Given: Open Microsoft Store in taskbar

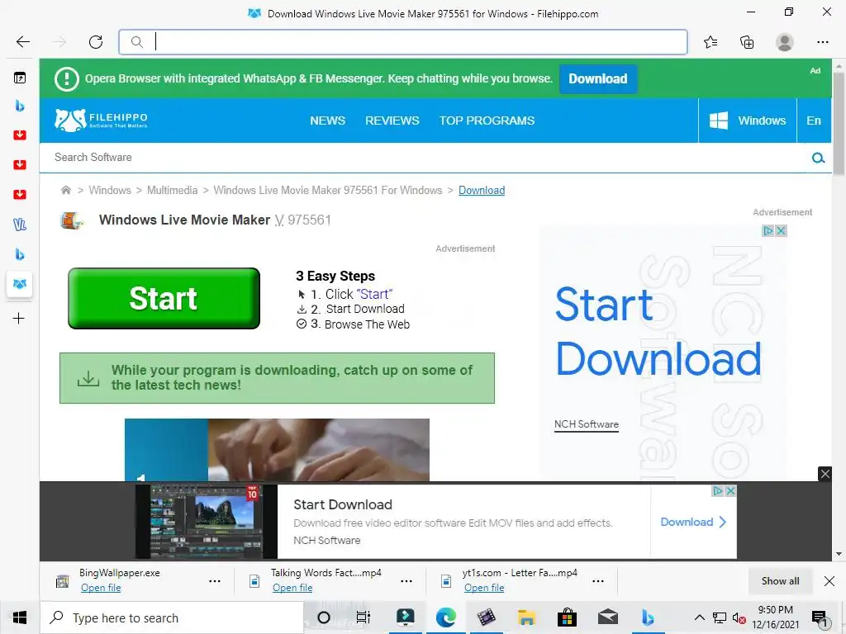Looking at the screenshot, I should (x=567, y=617).
